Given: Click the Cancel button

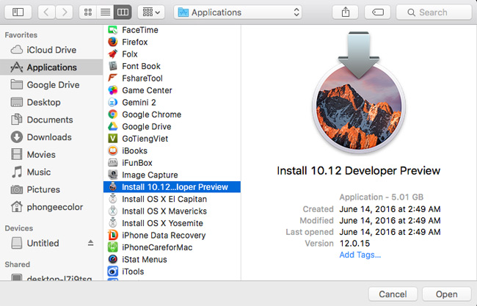Looking at the screenshot, I should click(x=393, y=294).
